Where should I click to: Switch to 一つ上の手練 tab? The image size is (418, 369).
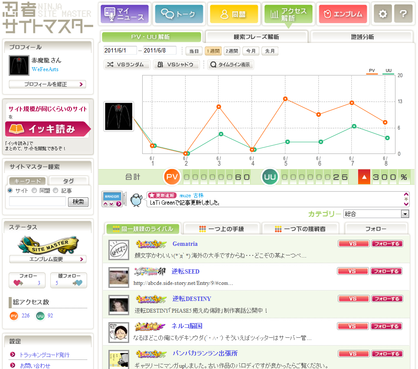(x=222, y=229)
